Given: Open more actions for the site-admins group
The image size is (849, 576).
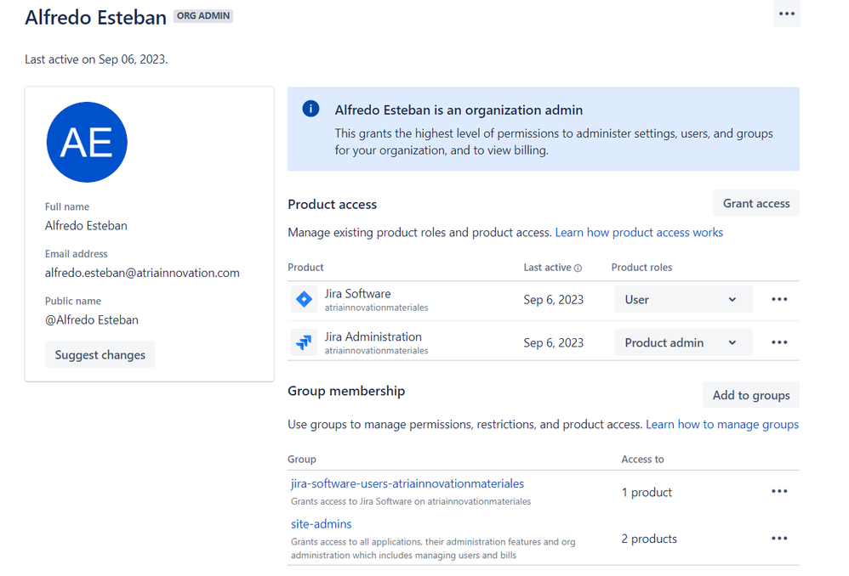Looking at the screenshot, I should (x=779, y=538).
